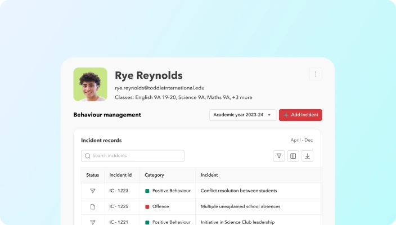Open the filter incidents icon

[x=279, y=156]
